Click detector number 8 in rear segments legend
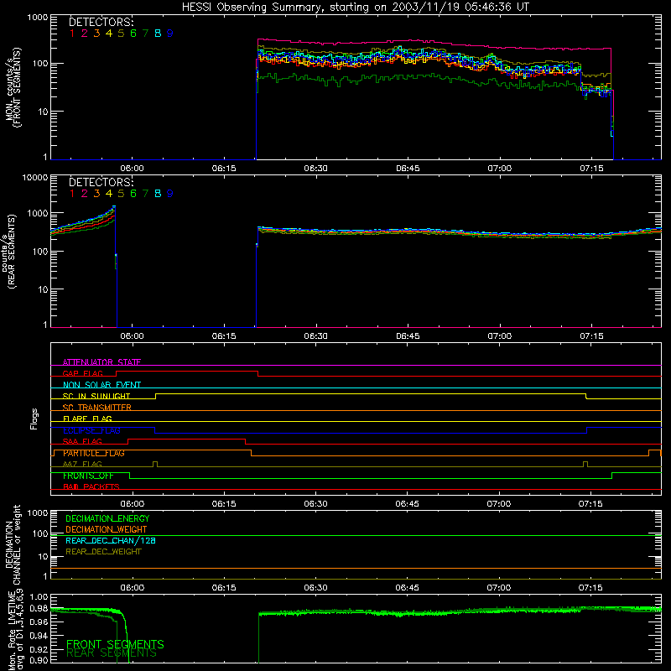The image size is (671, 671). click(158, 194)
